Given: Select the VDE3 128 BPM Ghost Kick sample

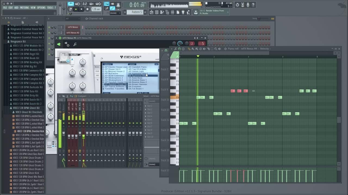Looking at the screenshot, I should [x=26, y=173].
